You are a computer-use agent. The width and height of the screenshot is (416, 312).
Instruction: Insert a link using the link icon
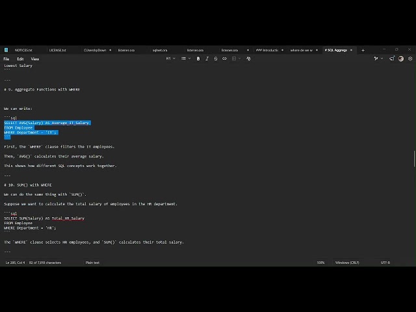(x=224, y=58)
